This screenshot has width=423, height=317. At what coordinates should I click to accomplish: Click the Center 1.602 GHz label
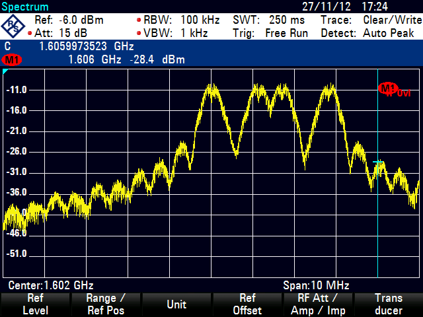(51, 285)
